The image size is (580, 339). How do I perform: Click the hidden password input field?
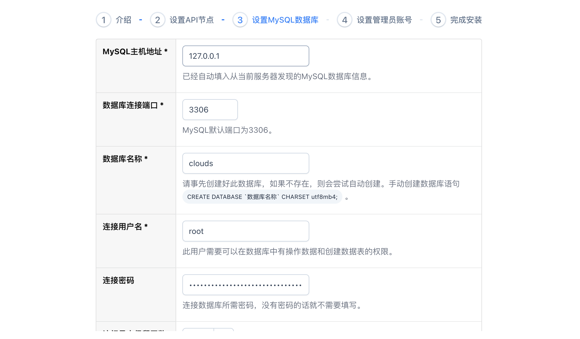245,284
